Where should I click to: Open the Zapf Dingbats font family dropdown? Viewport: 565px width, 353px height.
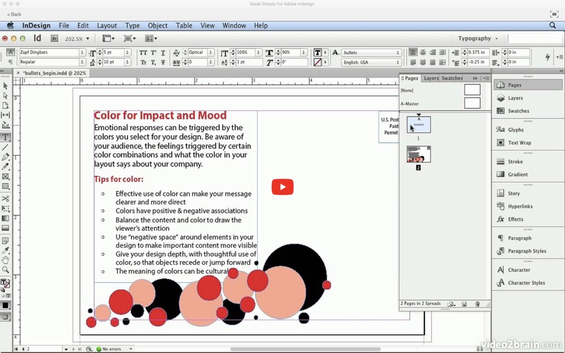pos(83,52)
